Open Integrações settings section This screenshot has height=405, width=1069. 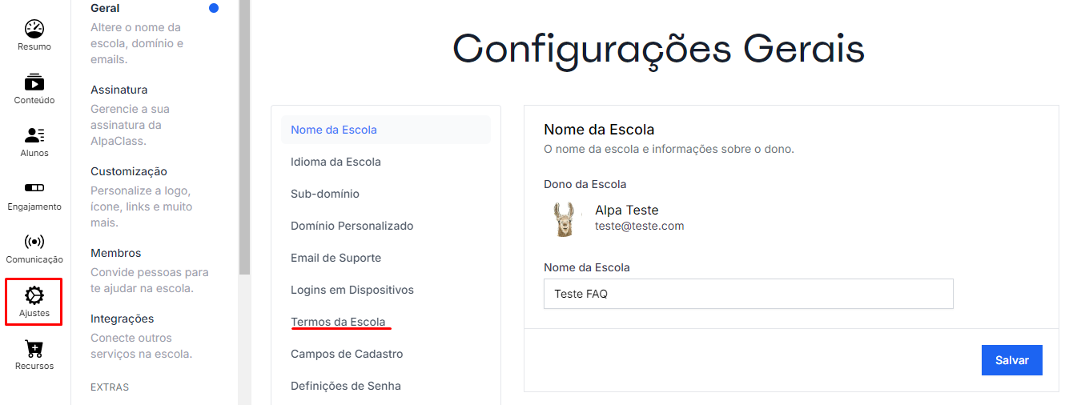coord(122,319)
